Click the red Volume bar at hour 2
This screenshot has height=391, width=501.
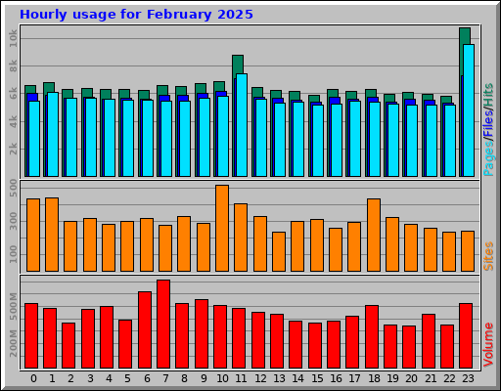click(68, 345)
